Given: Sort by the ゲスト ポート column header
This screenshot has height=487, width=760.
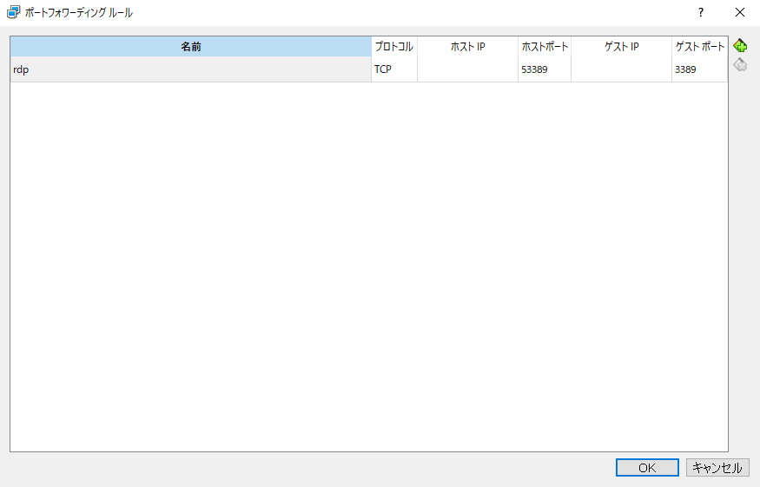Looking at the screenshot, I should pyautogui.click(x=700, y=47).
